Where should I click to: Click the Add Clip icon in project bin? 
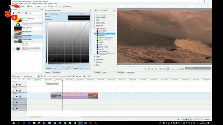[x=14, y=13]
